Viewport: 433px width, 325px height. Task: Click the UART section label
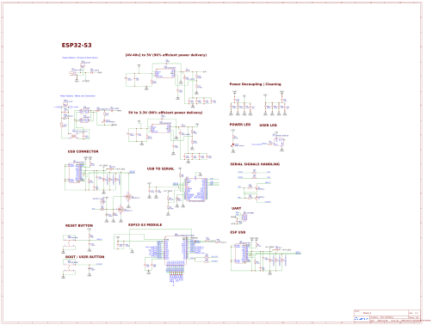(236, 208)
